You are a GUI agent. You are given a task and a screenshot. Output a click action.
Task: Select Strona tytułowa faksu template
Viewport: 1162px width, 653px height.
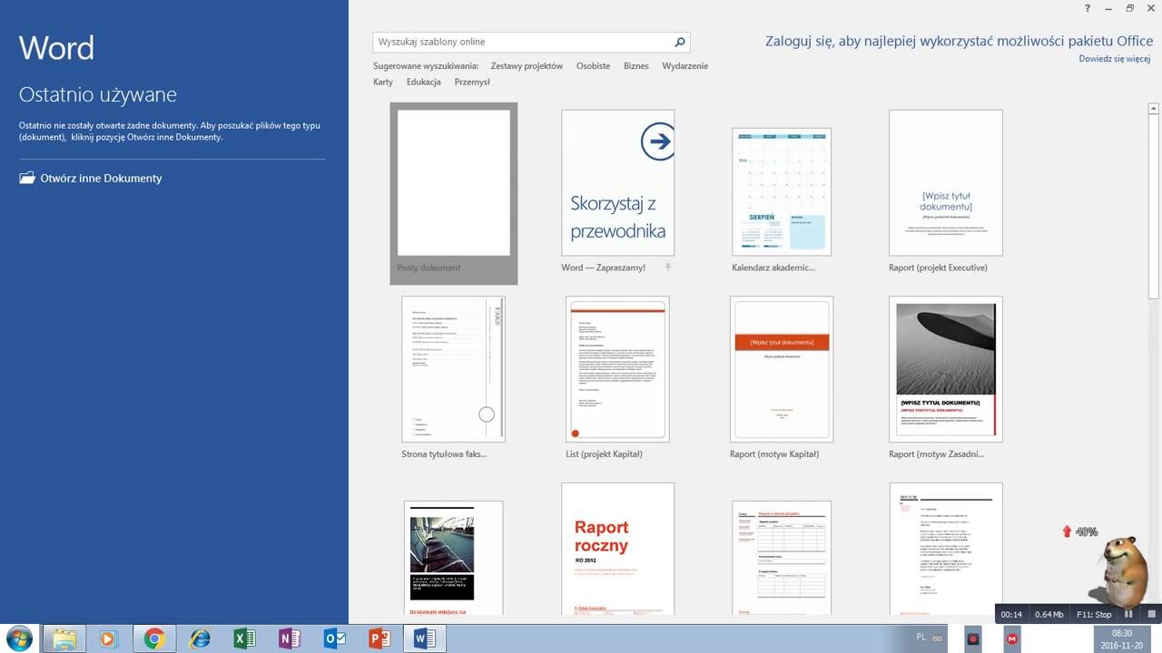[453, 369]
